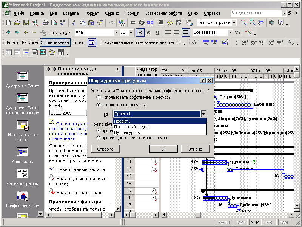
Task: Select first conflict priority radio button
Action: (x=98, y=131)
